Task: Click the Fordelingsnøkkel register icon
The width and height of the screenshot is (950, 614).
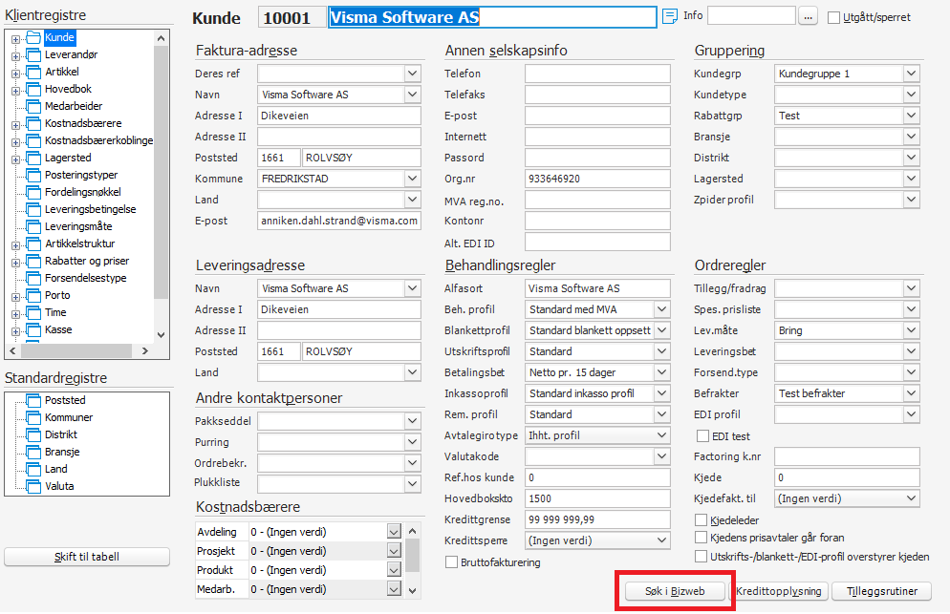Action: click(x=33, y=193)
